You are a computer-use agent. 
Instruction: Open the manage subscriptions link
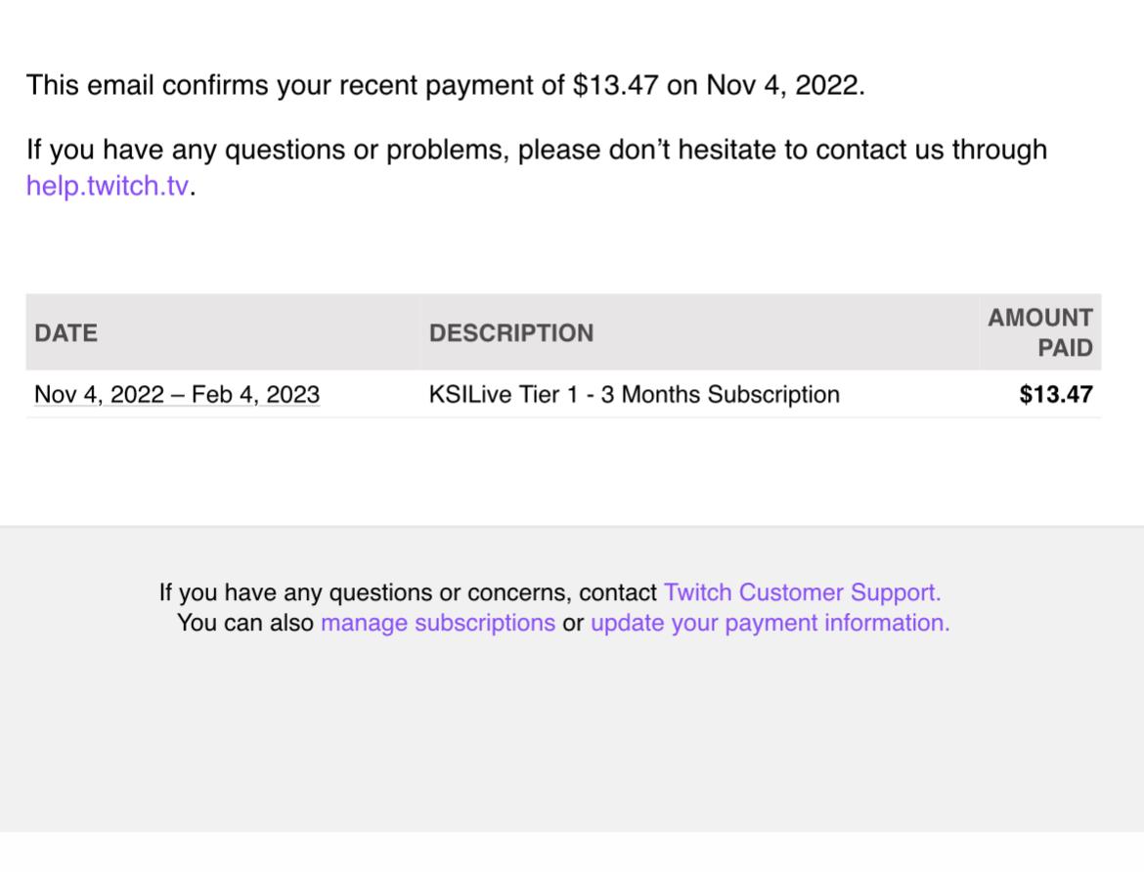pos(438,623)
